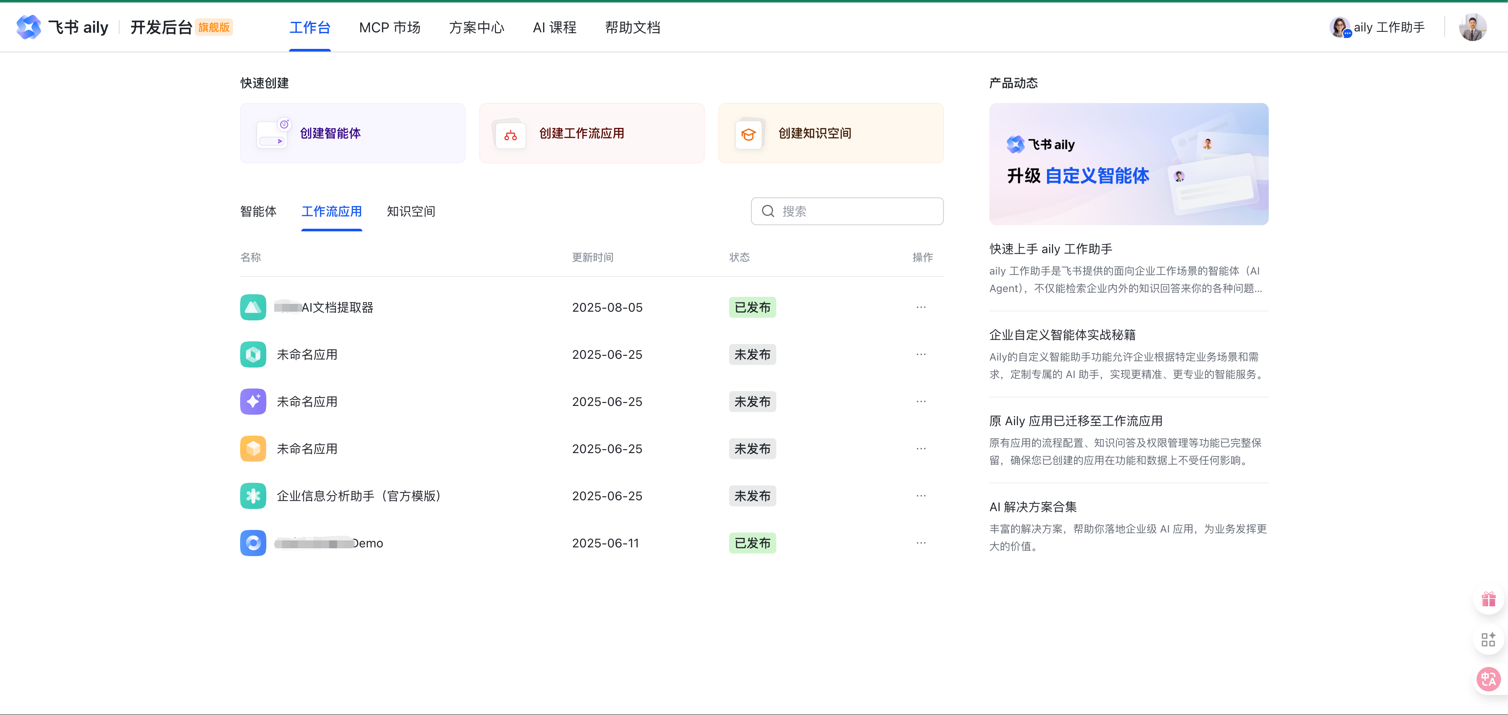Open the aily 工作助手 avatar icon

coord(1340,27)
